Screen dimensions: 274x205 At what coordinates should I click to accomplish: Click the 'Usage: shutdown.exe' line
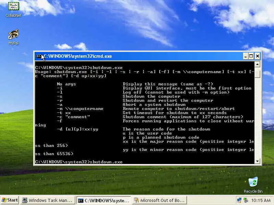coord(145,72)
